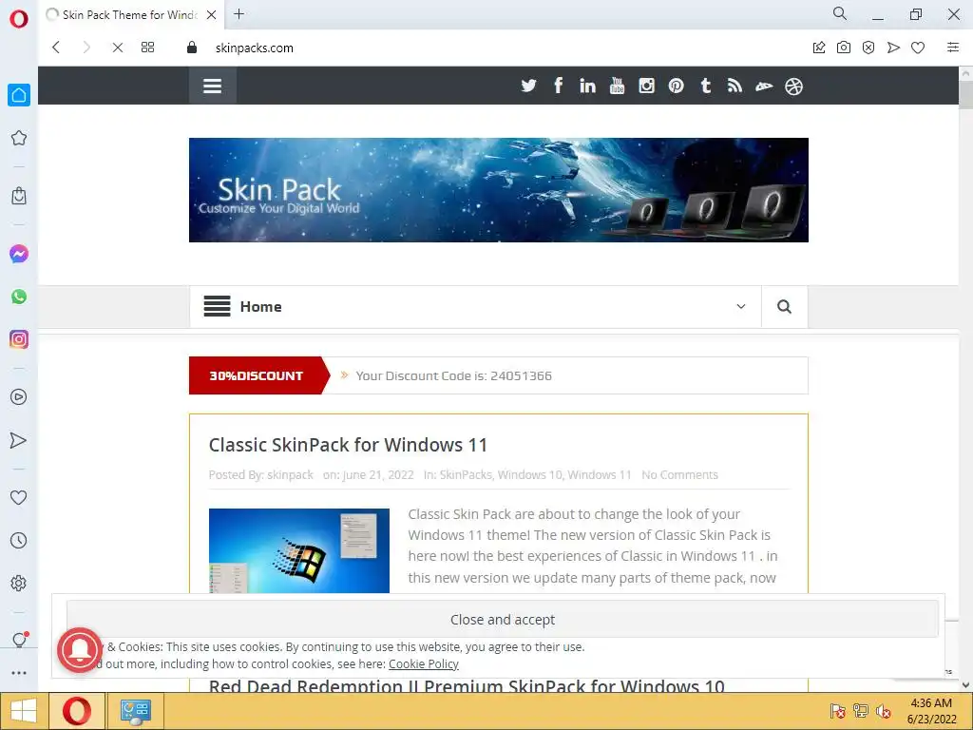Click 30%DISCOUNT red label
Screen dimensions: 973x730
(257, 375)
